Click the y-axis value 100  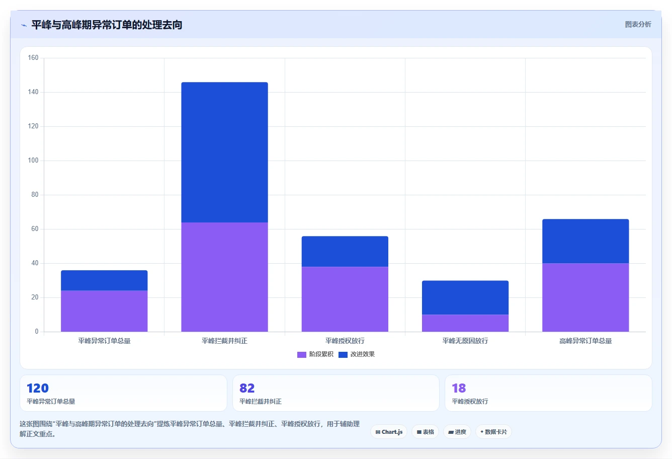[33, 161]
